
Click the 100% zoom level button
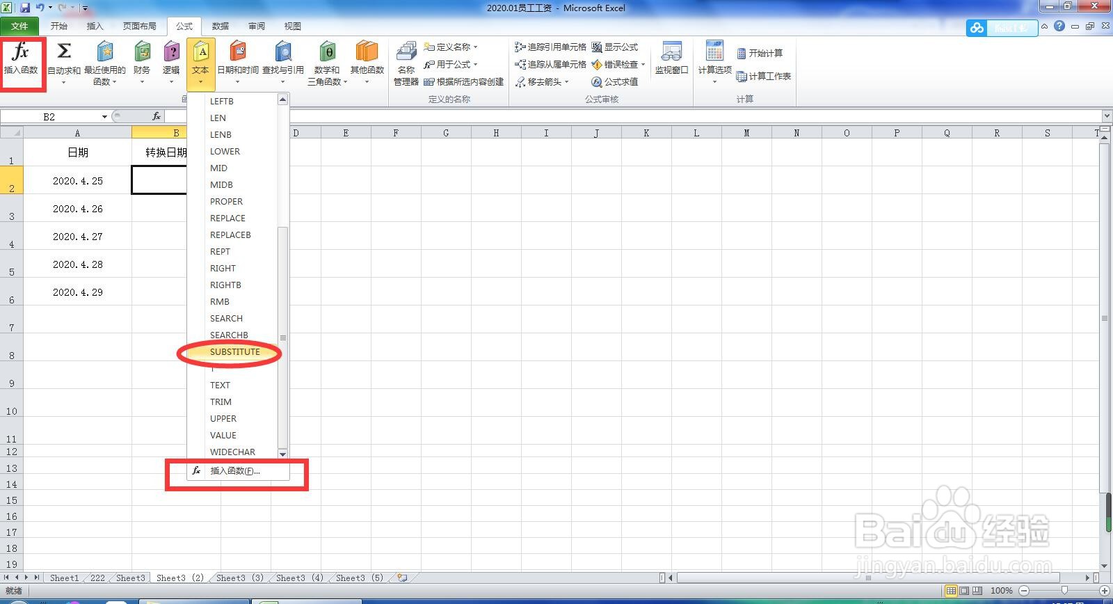coord(1001,591)
